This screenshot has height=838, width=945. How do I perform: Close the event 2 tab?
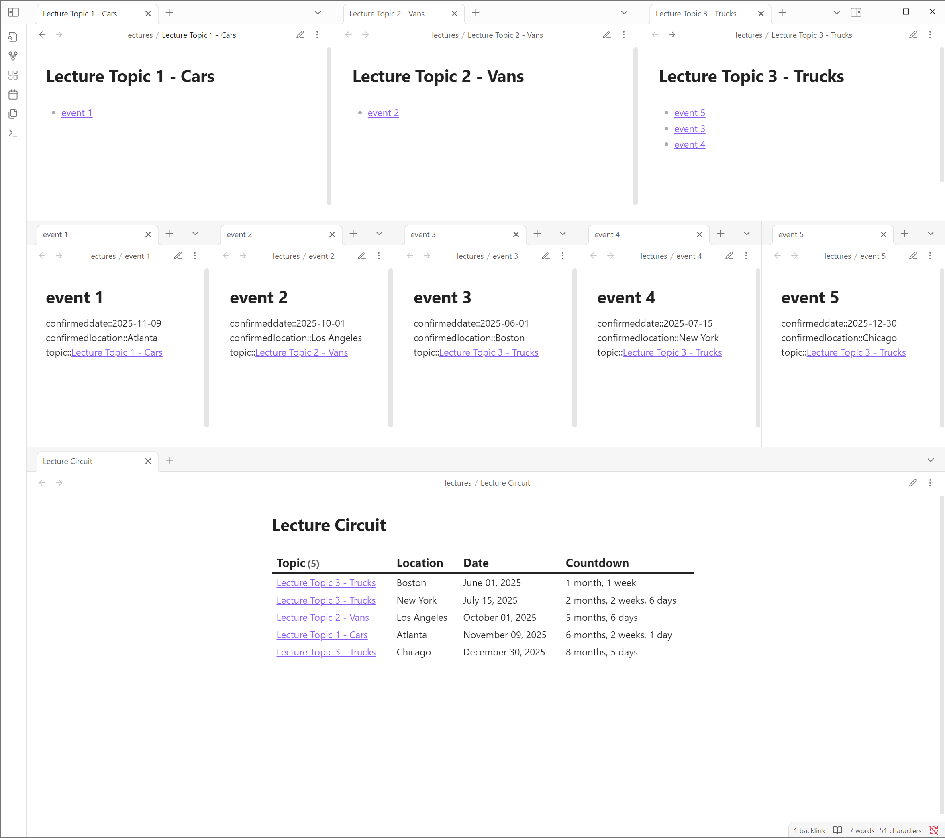point(332,235)
